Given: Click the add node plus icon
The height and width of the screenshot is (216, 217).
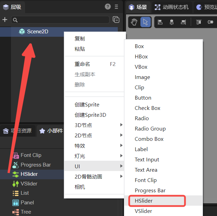Looking at the screenshot, I should click(5, 20).
